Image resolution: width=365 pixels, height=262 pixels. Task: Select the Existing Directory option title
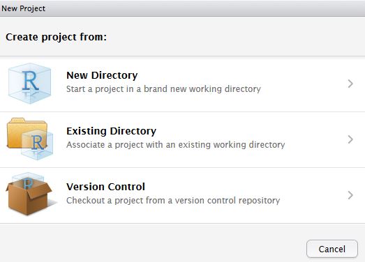(111, 131)
